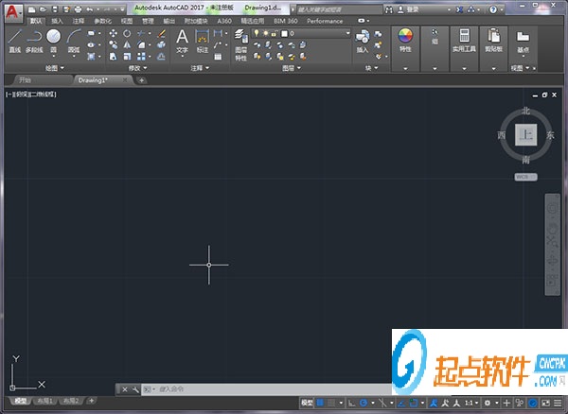568x414 pixels.
Task: Toggle object snap tracking in status bar
Action: [401, 403]
